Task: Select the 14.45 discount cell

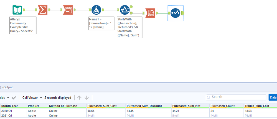Action: pos(148,111)
